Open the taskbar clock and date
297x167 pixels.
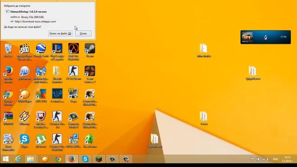tap(287, 159)
